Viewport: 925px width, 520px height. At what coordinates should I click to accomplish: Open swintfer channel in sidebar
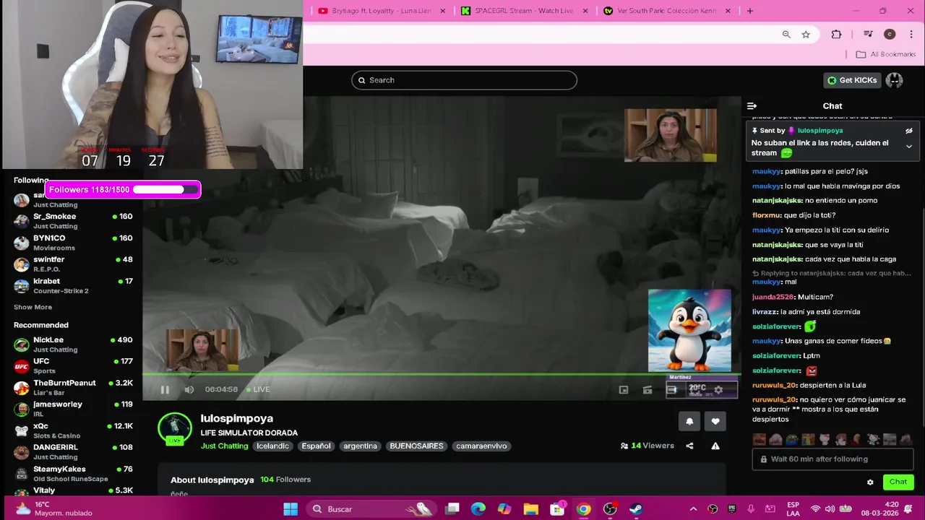click(x=72, y=264)
